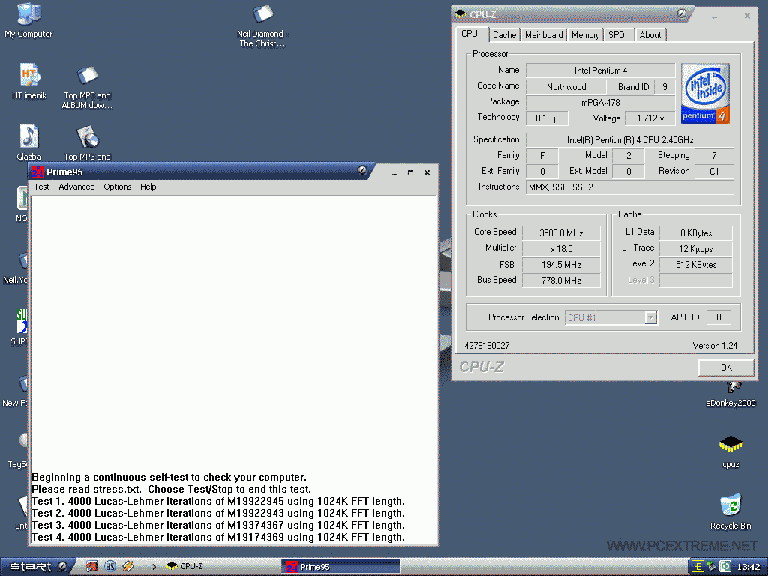Viewport: 768px width, 576px height.
Task: Open the Memory tab in CPU-Z
Action: point(585,35)
